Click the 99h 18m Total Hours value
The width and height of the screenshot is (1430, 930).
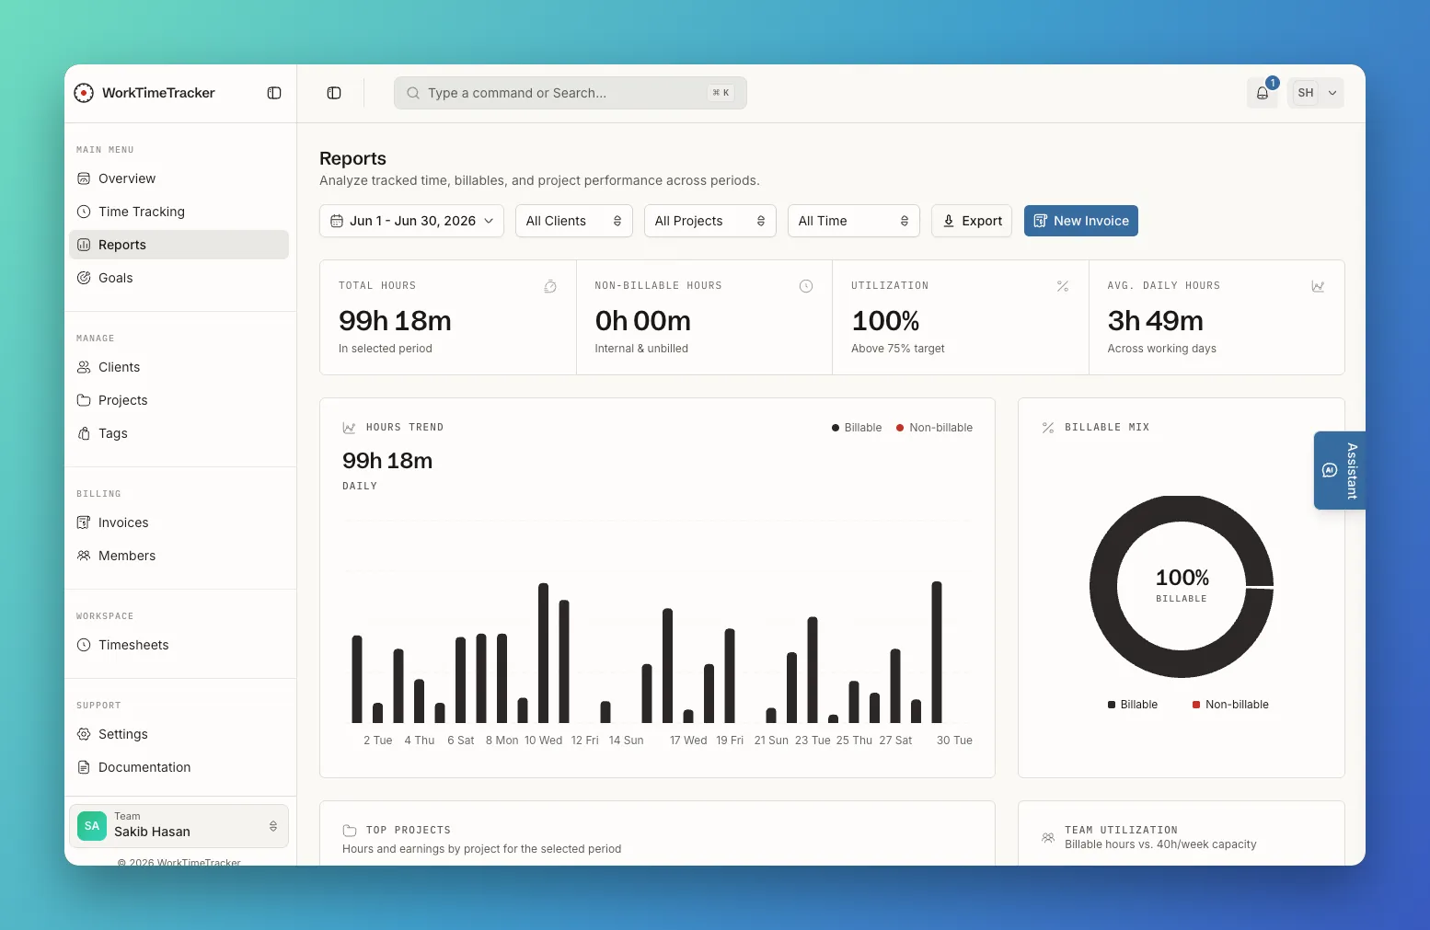point(395,321)
